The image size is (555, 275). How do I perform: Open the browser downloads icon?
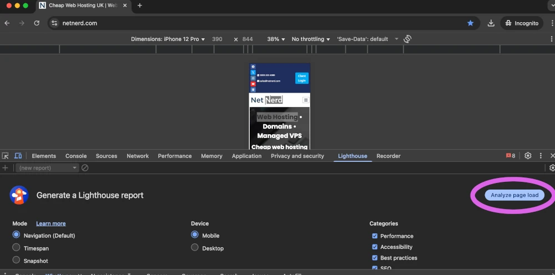tap(491, 23)
